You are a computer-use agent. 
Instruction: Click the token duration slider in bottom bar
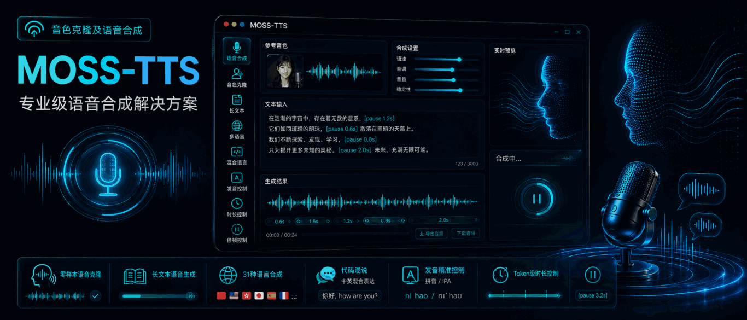click(524, 296)
